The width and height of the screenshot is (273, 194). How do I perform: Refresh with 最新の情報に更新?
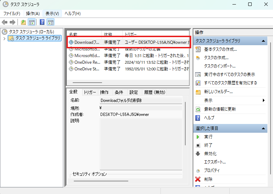coord(220,109)
